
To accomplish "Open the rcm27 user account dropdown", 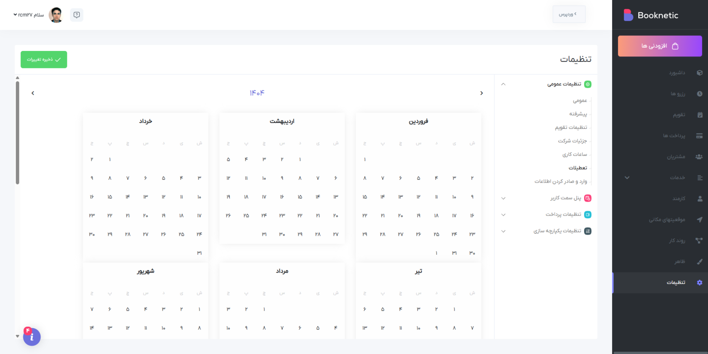I will click(29, 15).
